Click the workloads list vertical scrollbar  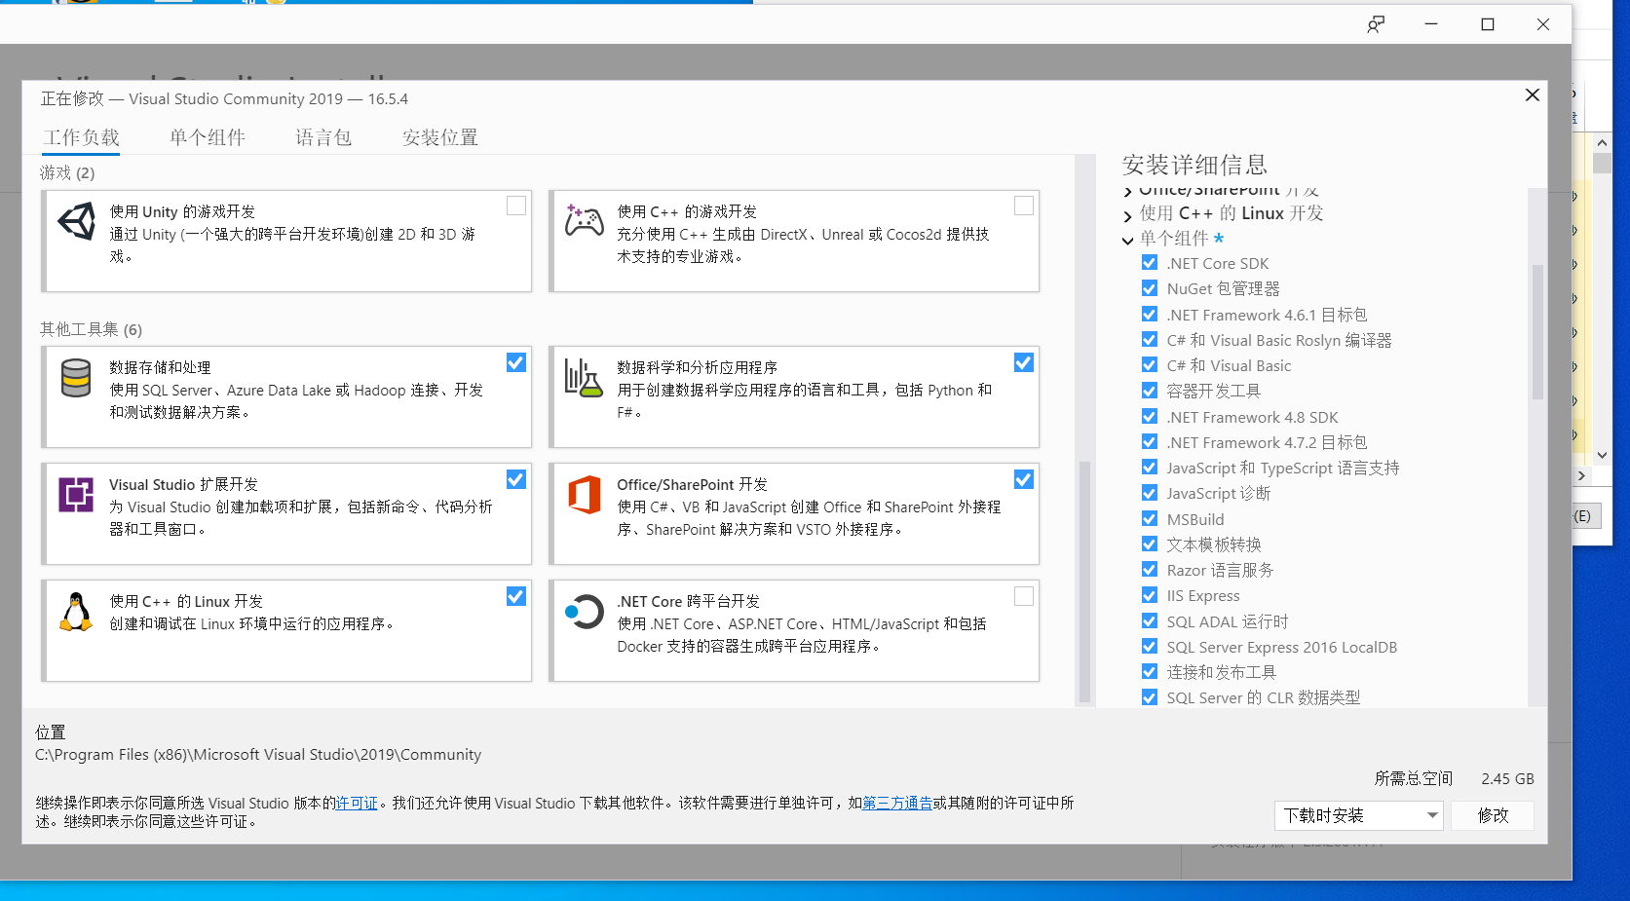coord(1084,580)
